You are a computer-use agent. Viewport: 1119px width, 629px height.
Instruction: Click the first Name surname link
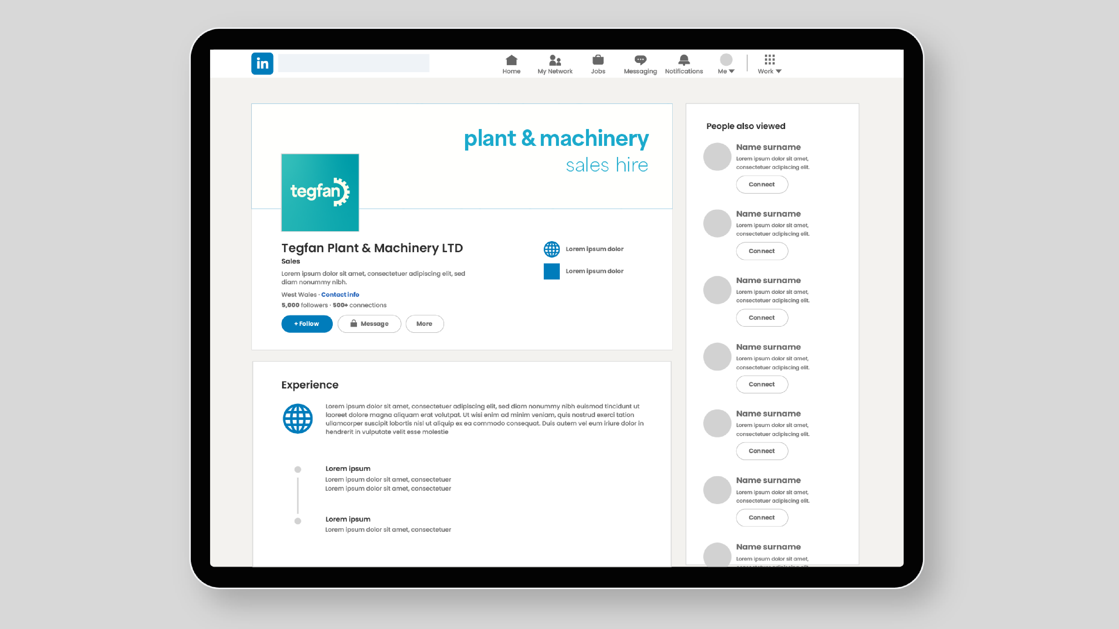tap(768, 147)
